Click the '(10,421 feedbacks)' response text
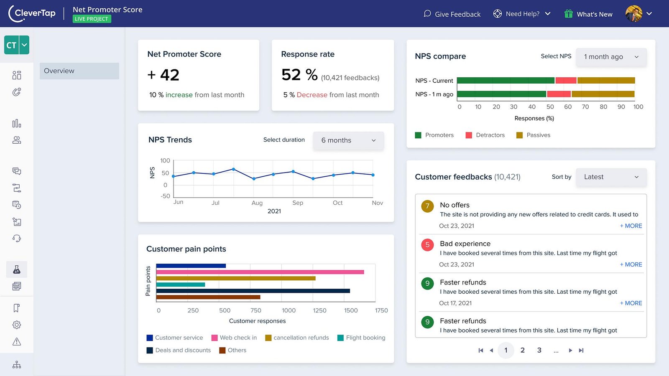This screenshot has width=669, height=376. pyautogui.click(x=350, y=78)
